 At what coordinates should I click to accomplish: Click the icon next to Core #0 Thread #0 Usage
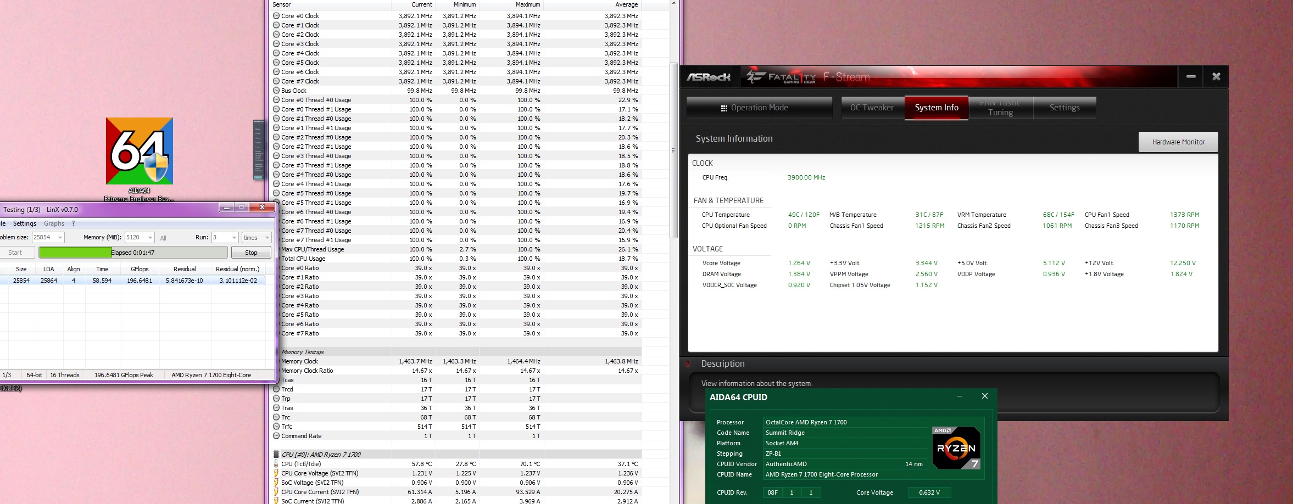(x=276, y=100)
